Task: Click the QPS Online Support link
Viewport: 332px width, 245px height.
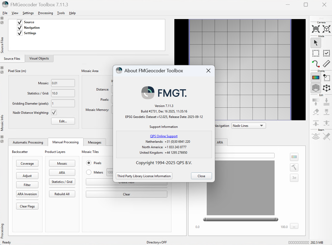Action: [164, 136]
